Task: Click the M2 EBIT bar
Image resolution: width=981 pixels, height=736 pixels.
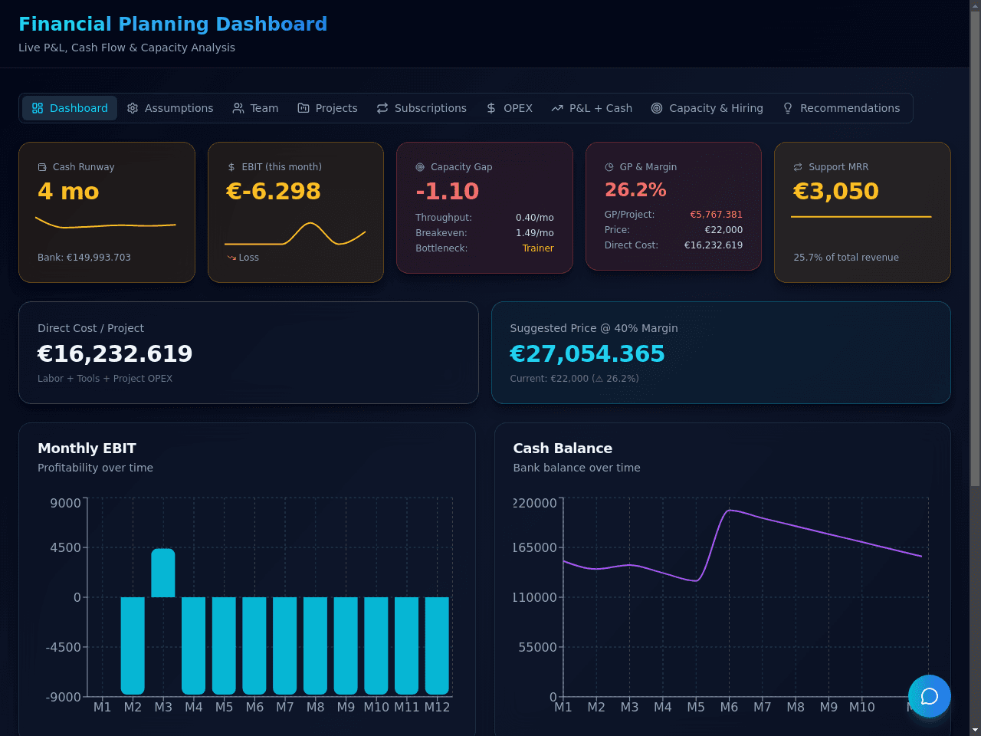Action: coord(133,646)
